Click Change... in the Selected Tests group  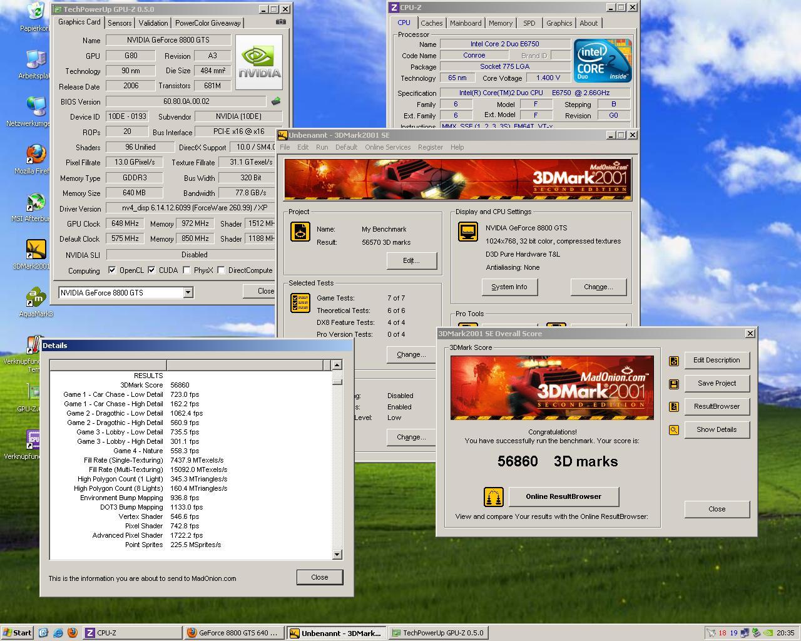click(x=411, y=354)
